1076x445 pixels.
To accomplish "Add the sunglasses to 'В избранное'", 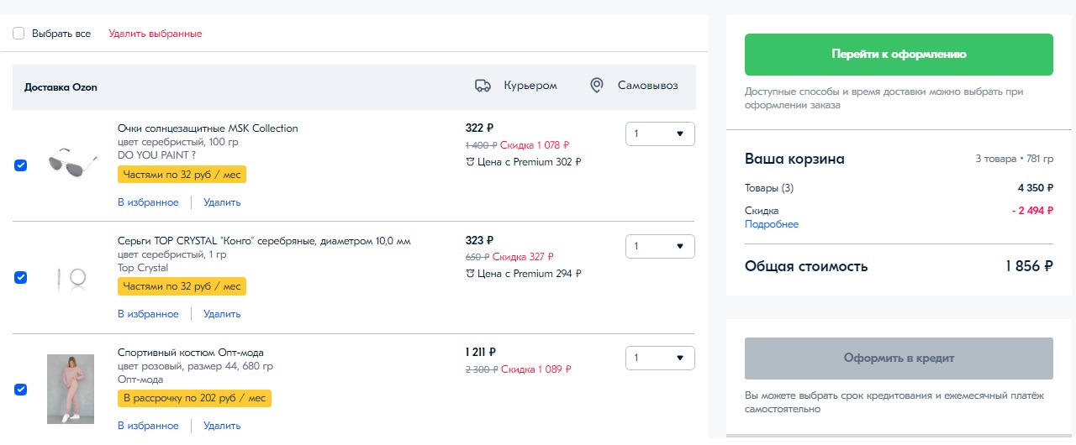I will (148, 202).
